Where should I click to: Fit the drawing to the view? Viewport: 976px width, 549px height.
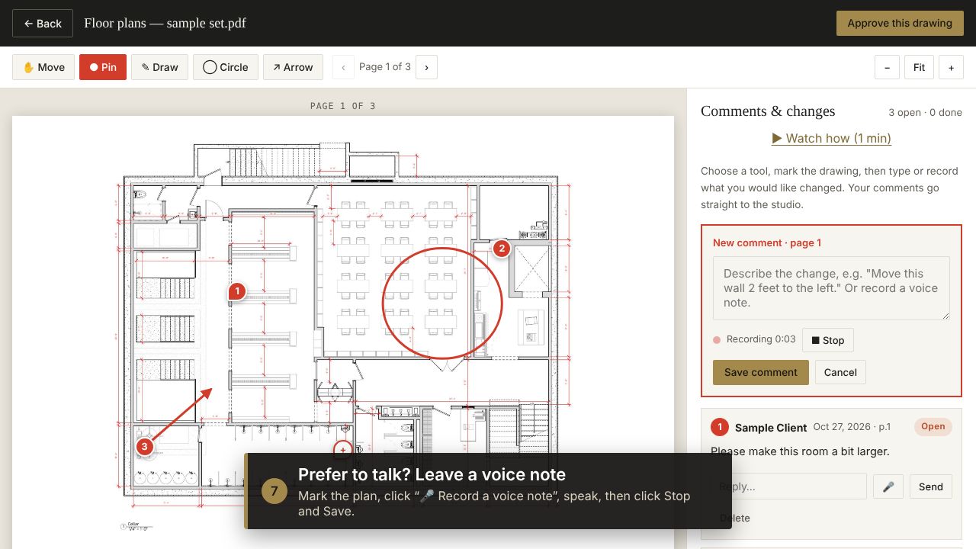tap(919, 67)
